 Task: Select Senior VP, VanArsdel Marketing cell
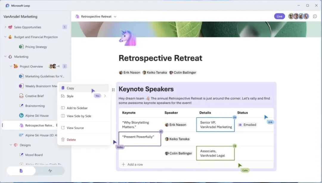pyautogui.click(x=216, y=124)
